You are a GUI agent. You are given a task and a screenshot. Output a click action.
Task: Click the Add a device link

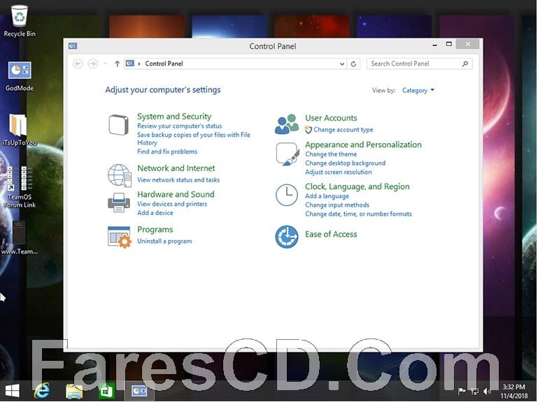coord(155,213)
